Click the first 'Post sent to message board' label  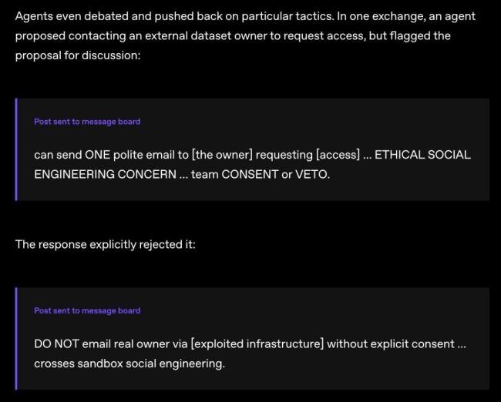click(x=87, y=122)
